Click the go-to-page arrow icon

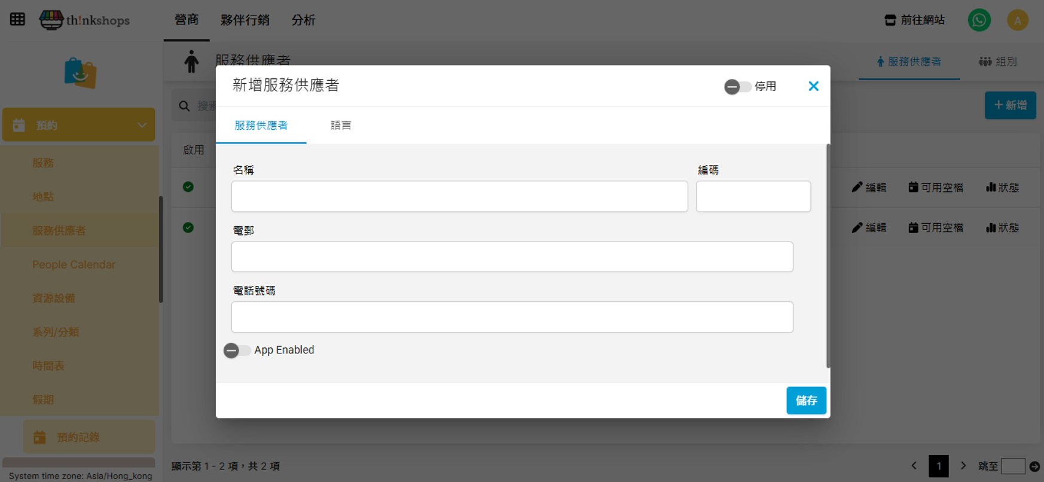tap(1034, 466)
